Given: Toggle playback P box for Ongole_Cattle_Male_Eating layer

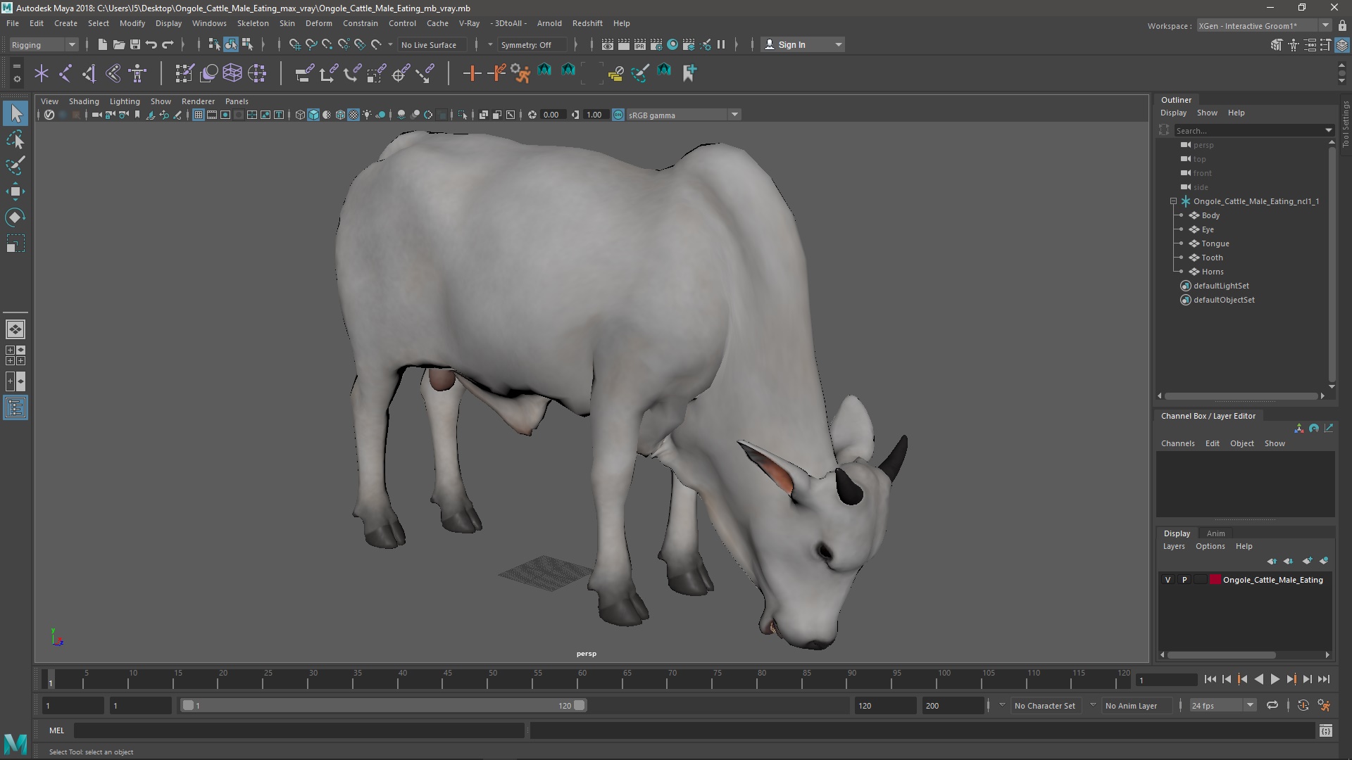Looking at the screenshot, I should (x=1184, y=580).
